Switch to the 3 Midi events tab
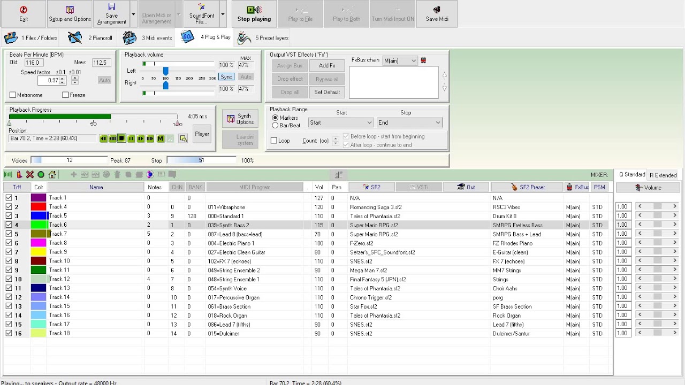The height and width of the screenshot is (385, 685). (x=148, y=38)
